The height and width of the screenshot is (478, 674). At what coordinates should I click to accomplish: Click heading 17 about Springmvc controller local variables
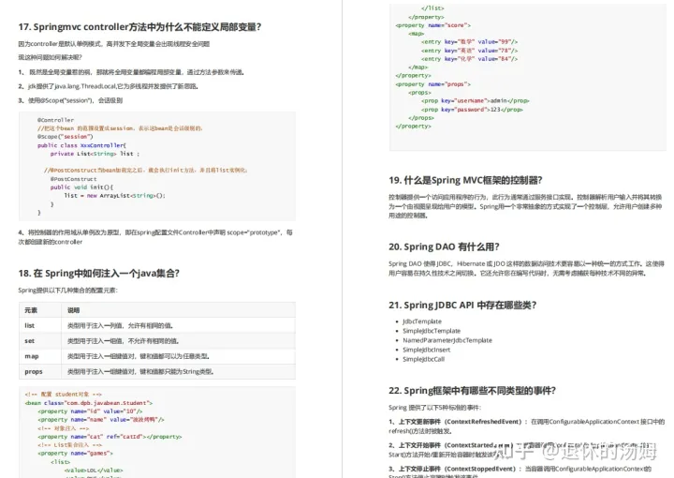pos(139,26)
